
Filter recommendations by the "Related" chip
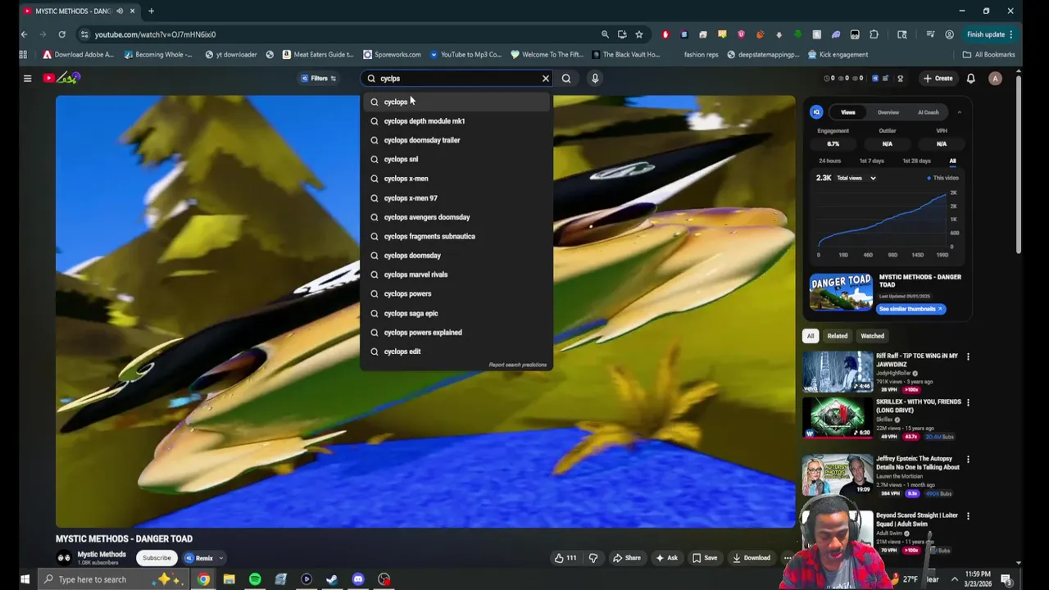(x=837, y=336)
